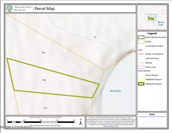Select lot label "18C"
The image size is (172, 133).
(46, 108)
